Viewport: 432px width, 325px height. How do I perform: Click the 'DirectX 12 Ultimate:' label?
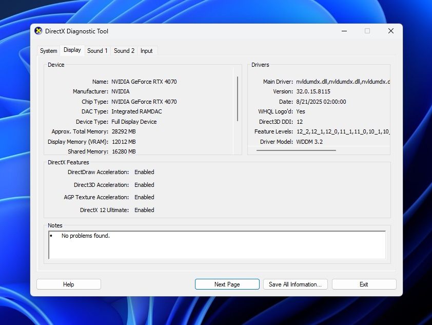tap(105, 210)
